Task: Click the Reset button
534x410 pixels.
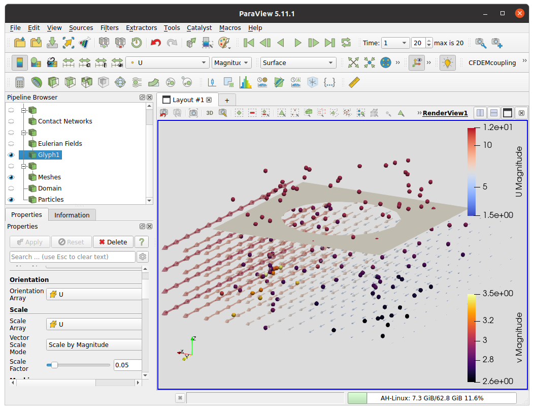Action: [72, 242]
